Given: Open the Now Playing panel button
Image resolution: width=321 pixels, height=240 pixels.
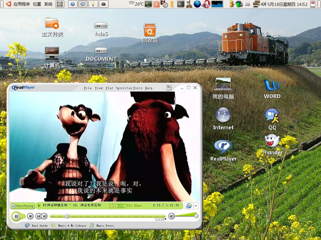Looking at the screenshot, I should pos(23,206).
